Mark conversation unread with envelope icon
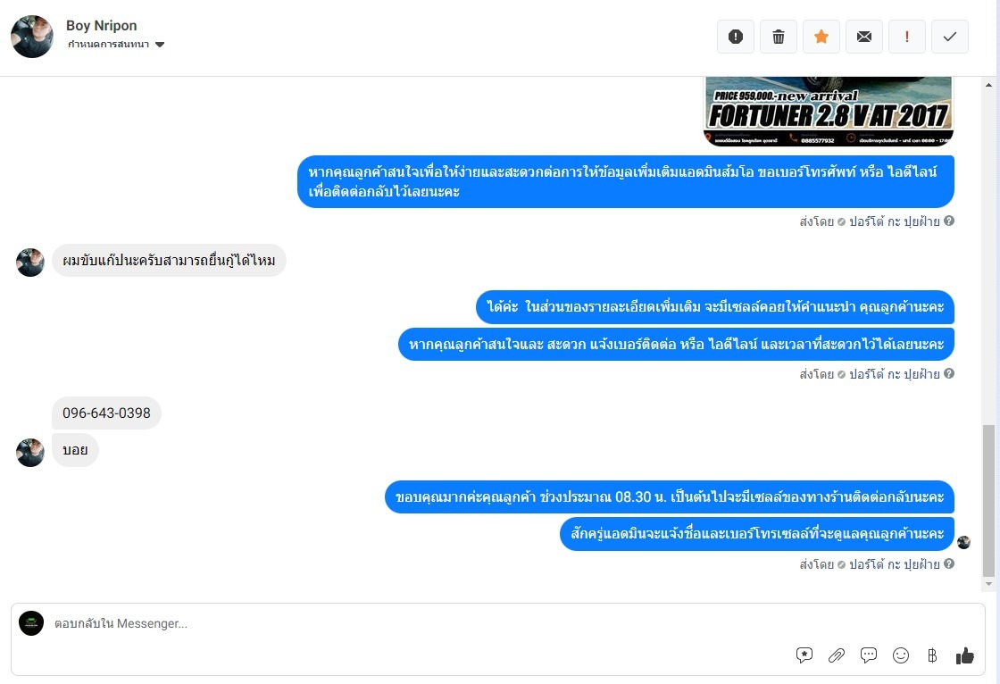The width and height of the screenshot is (1000, 684). 863,37
